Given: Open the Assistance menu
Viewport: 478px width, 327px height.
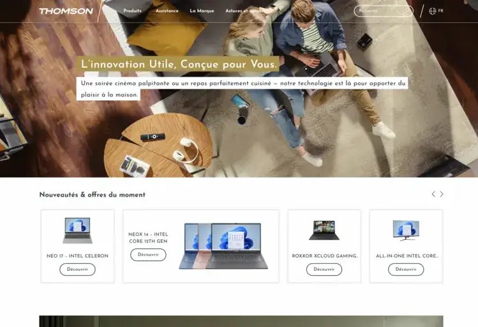Looking at the screenshot, I should point(167,11).
